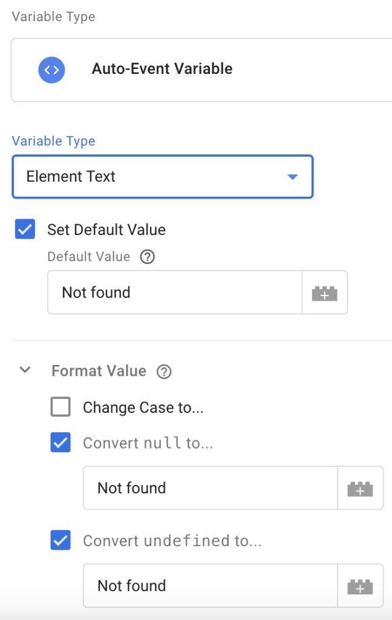The image size is (392, 620).
Task: Collapse the Format Value section
Action: coord(25,371)
